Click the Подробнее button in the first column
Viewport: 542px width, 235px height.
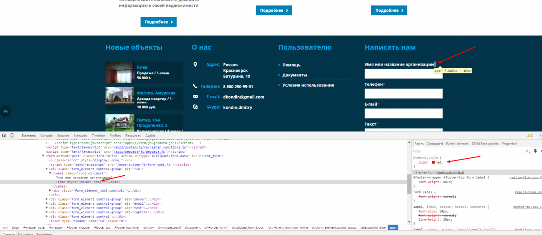coord(158,22)
